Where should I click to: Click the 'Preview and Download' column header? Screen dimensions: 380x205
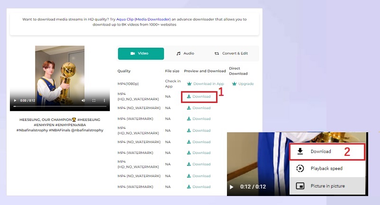[205, 71]
